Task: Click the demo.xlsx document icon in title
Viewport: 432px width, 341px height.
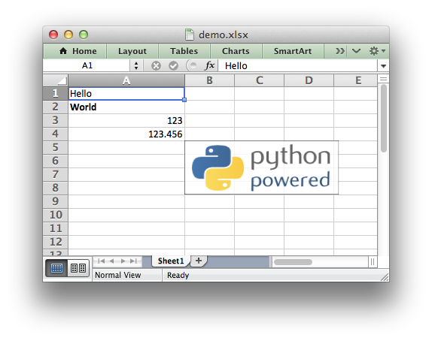Action: pos(190,35)
